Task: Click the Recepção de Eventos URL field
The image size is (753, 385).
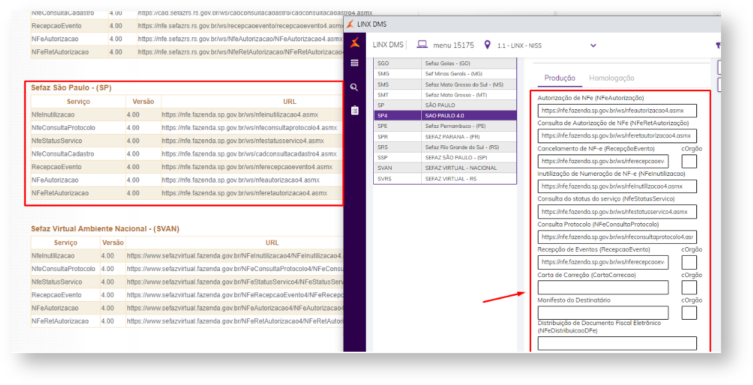Action: click(602, 262)
